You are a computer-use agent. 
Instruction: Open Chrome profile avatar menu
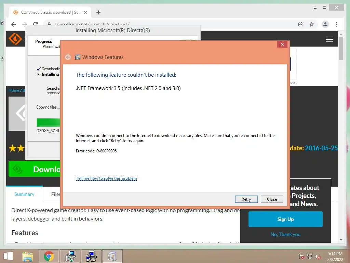pyautogui.click(x=325, y=24)
